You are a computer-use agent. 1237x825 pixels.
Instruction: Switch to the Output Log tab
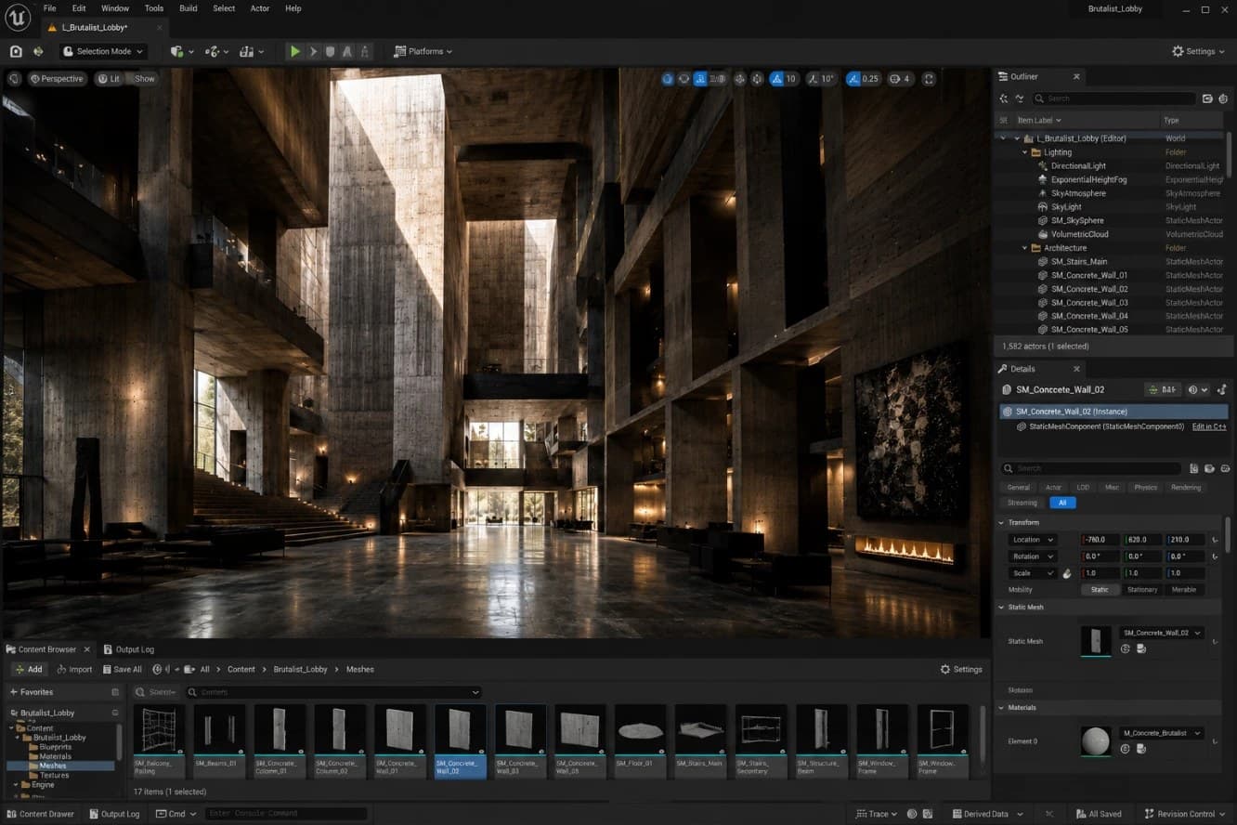coord(129,649)
